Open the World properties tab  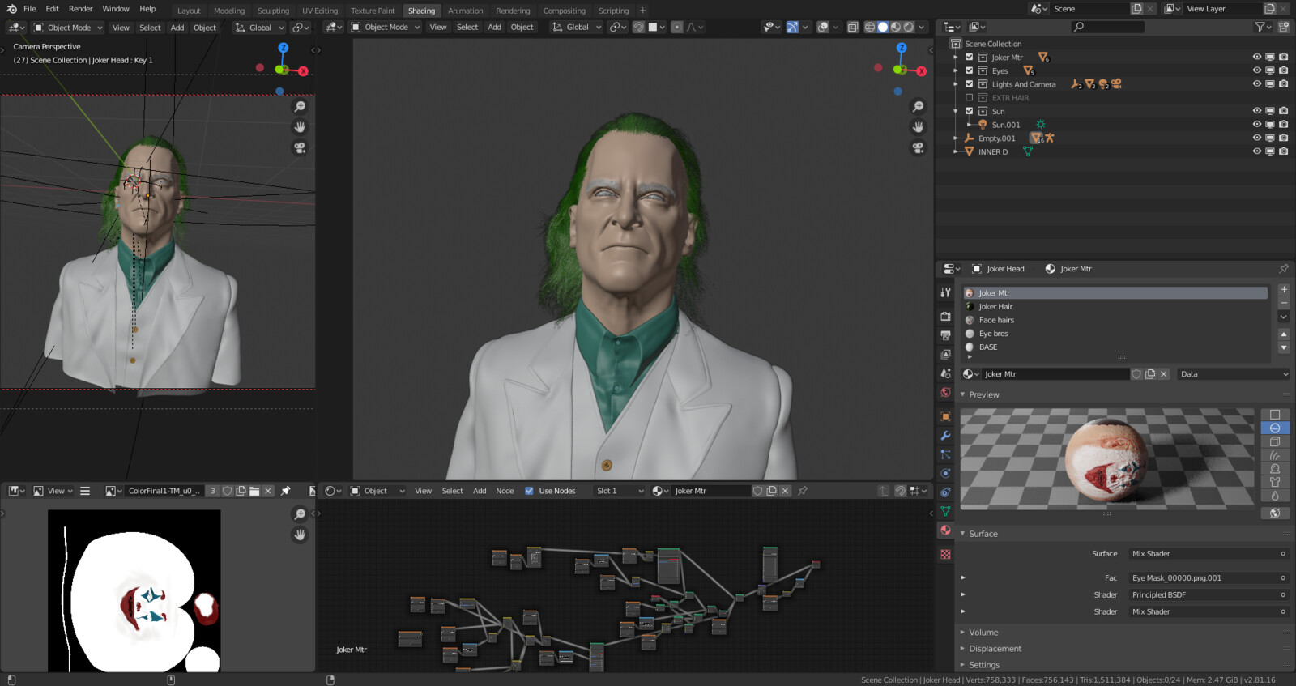[x=945, y=393]
